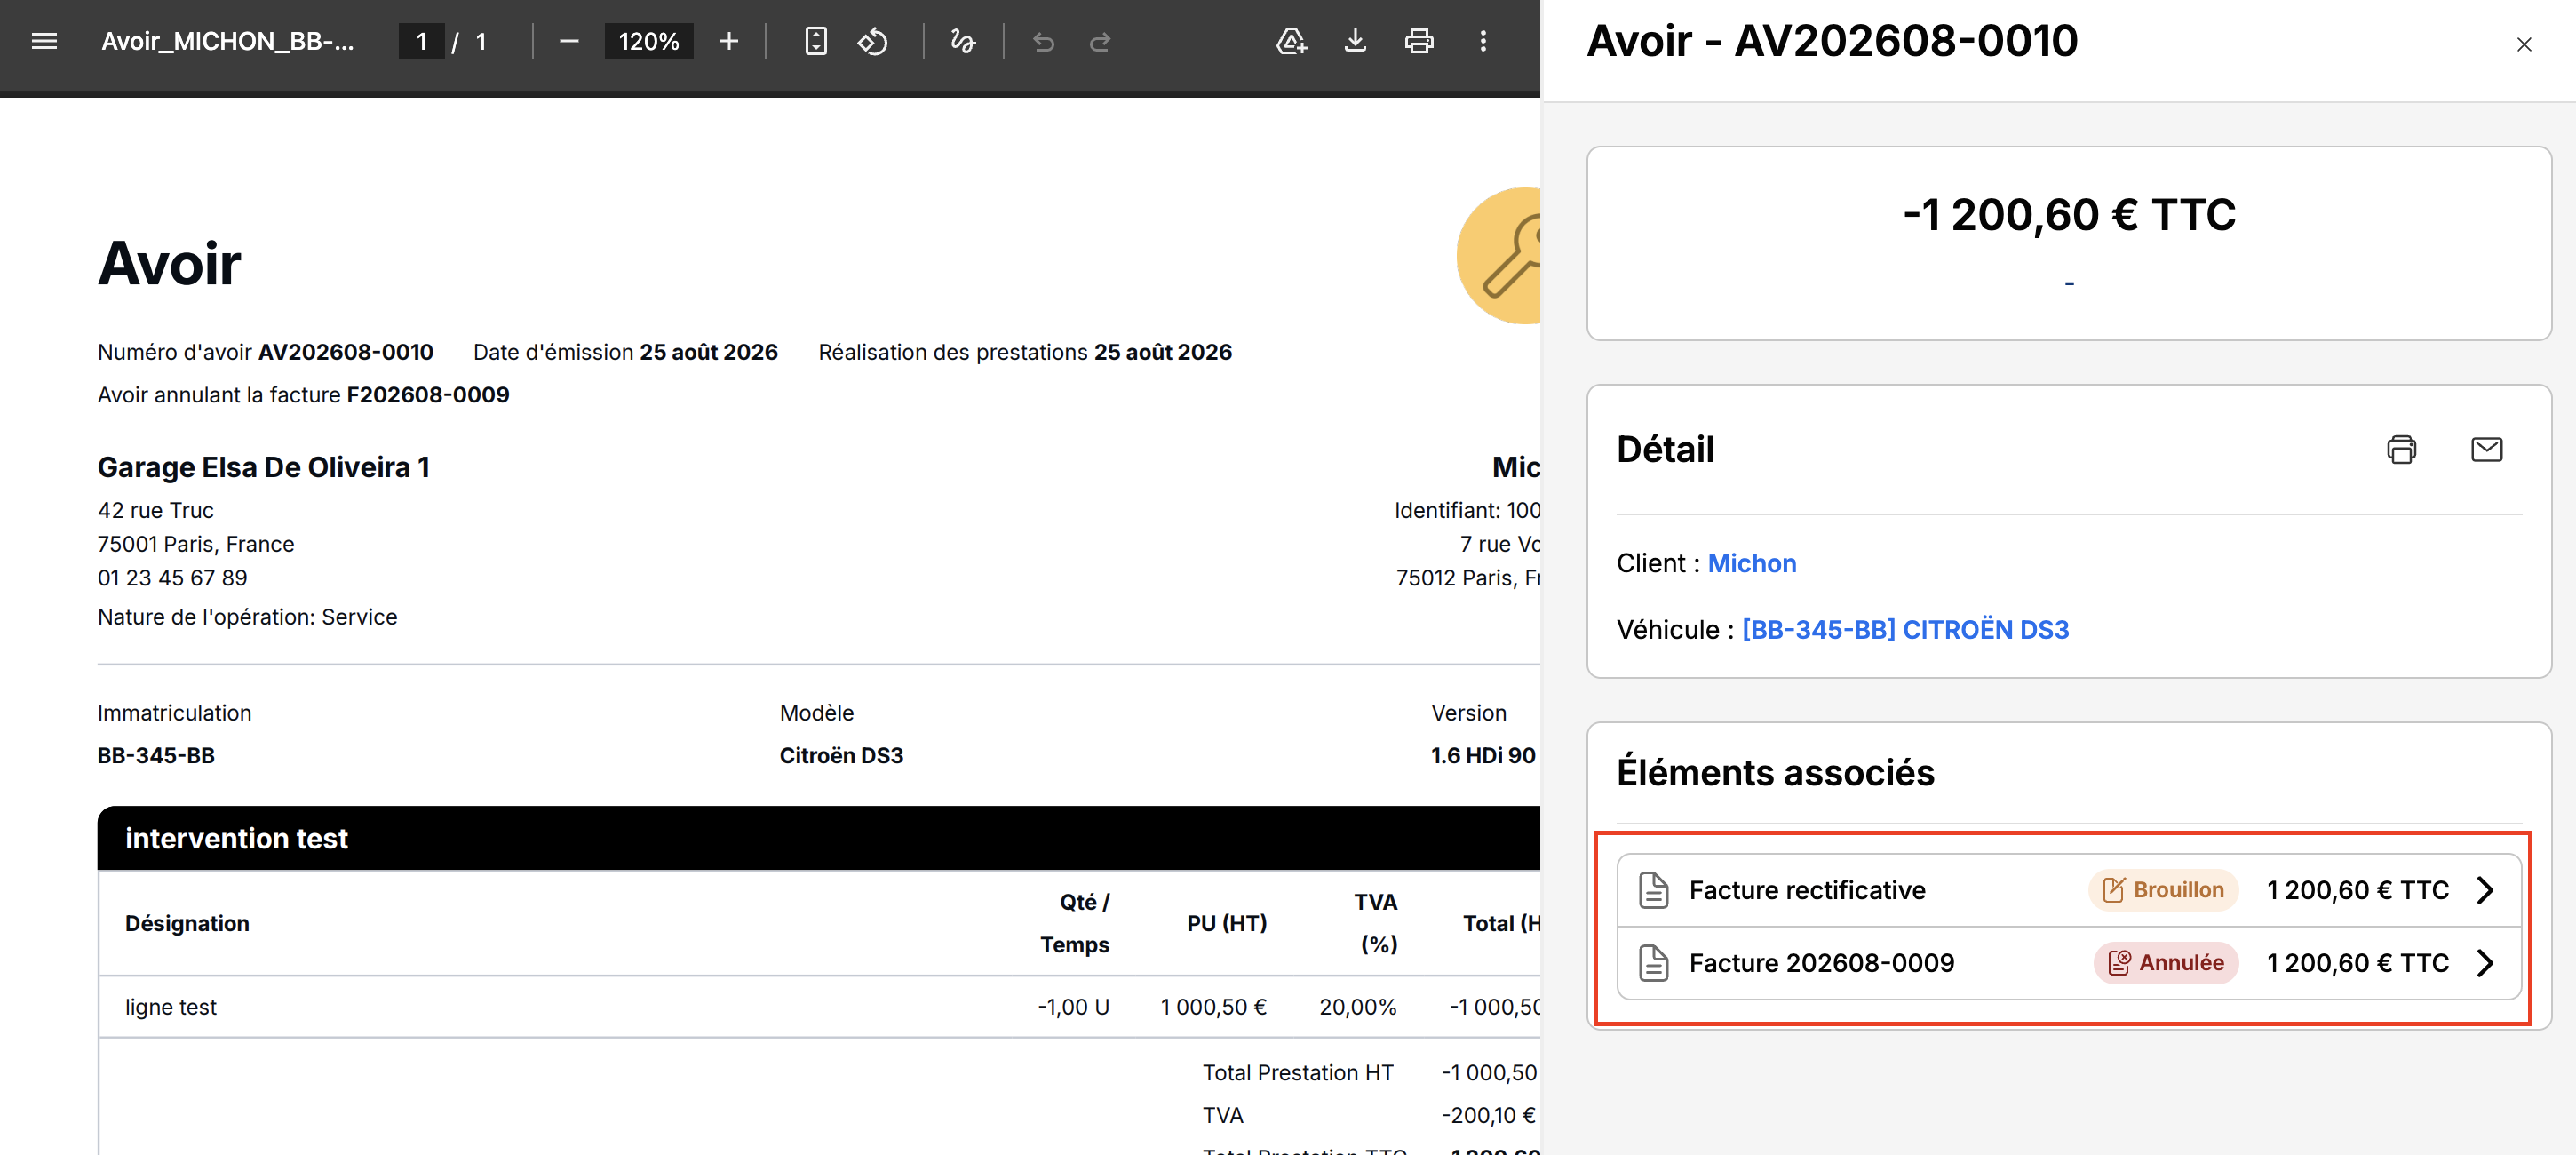This screenshot has width=2576, height=1155.
Task: Select the cancelled invoice number F202608-0009
Action: tap(428, 395)
